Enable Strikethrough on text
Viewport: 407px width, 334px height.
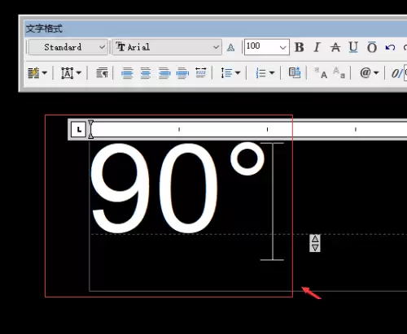click(x=335, y=47)
